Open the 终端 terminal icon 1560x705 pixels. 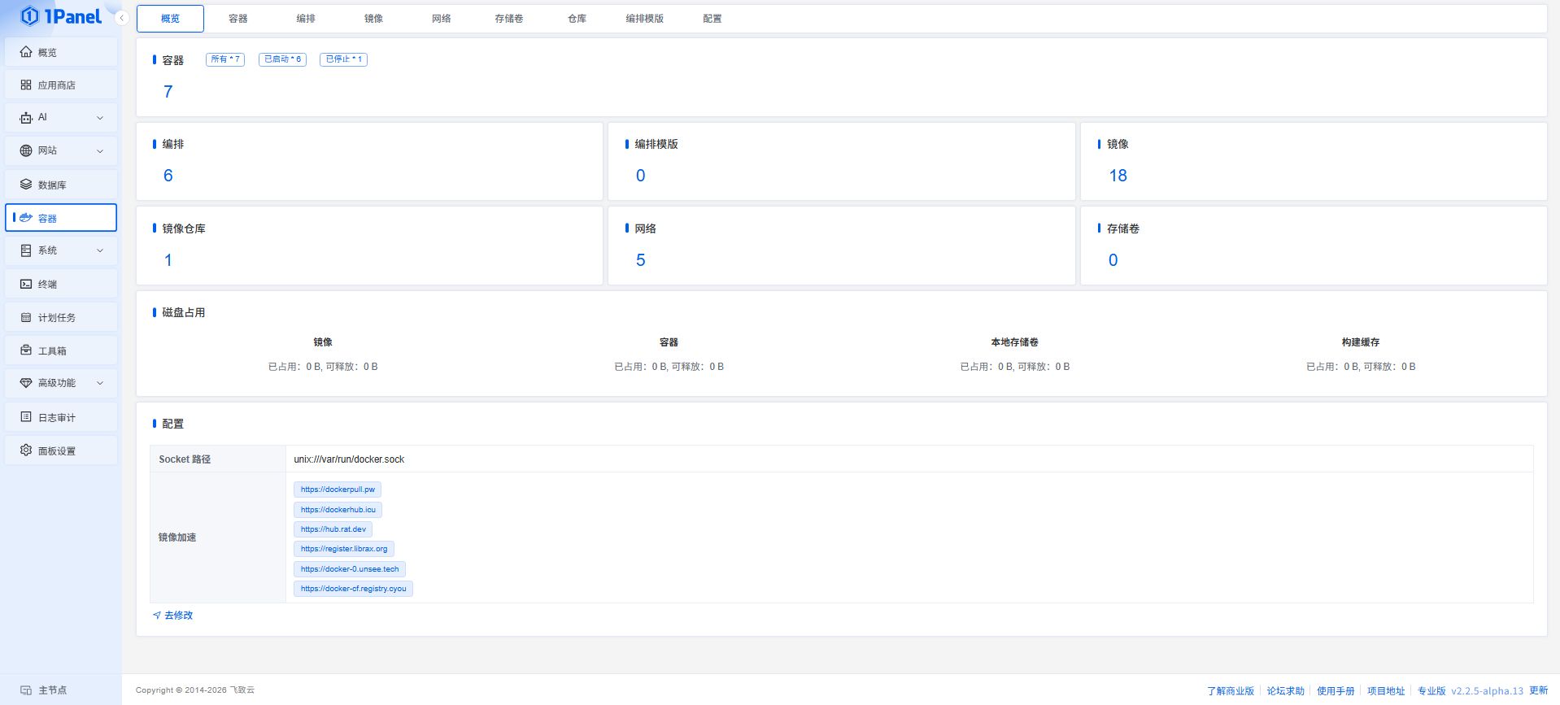pyautogui.click(x=26, y=284)
